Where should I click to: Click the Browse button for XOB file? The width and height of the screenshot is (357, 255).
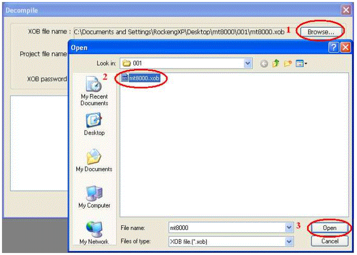tap(321, 31)
